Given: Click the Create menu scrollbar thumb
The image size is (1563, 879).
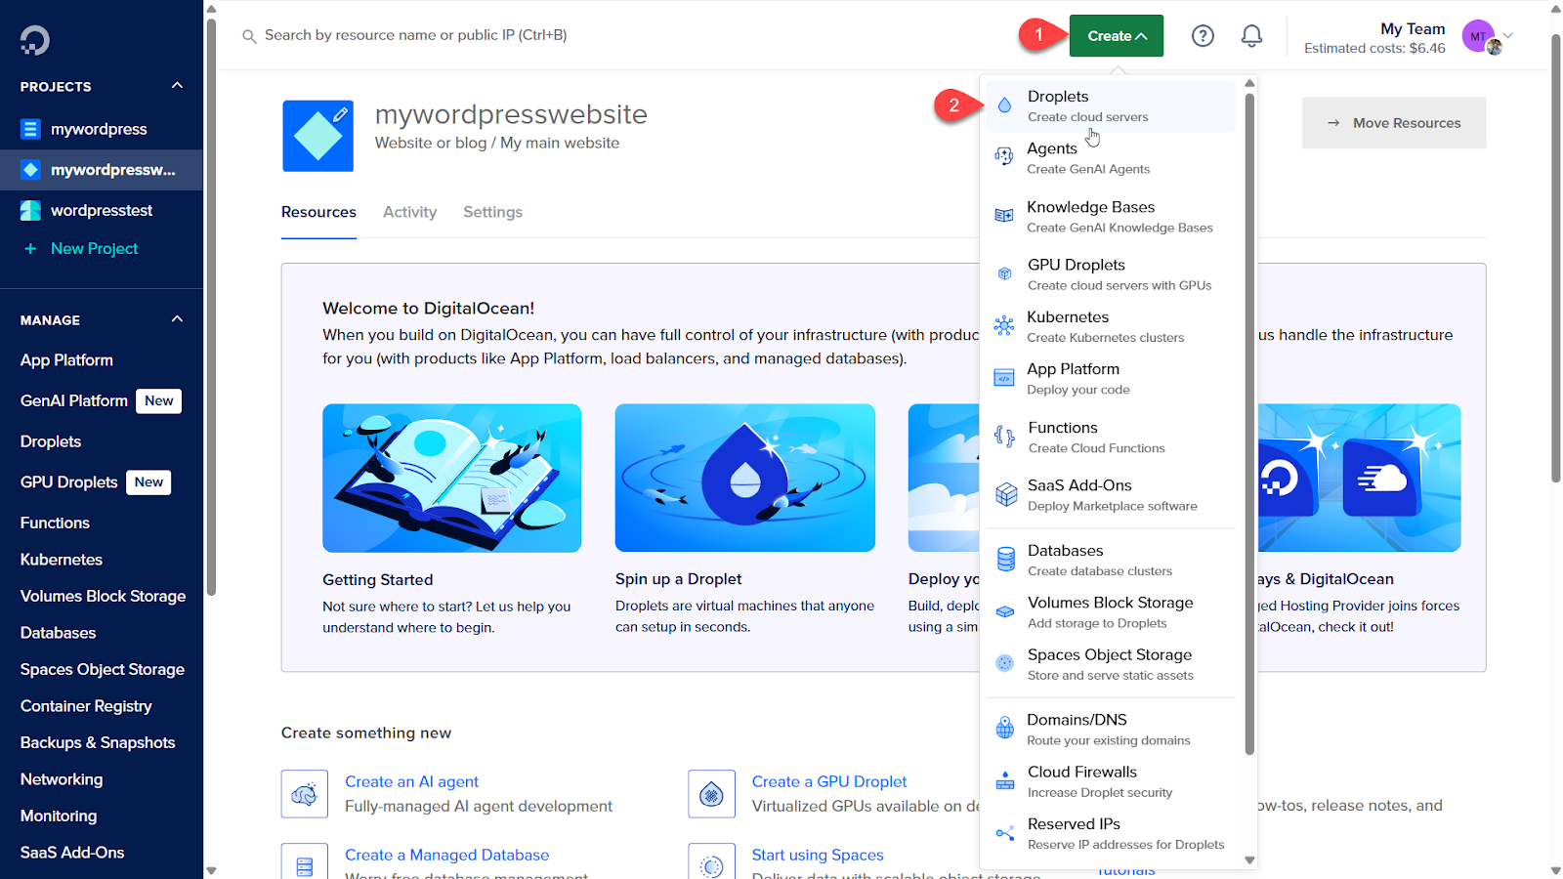Looking at the screenshot, I should click(x=1249, y=423).
